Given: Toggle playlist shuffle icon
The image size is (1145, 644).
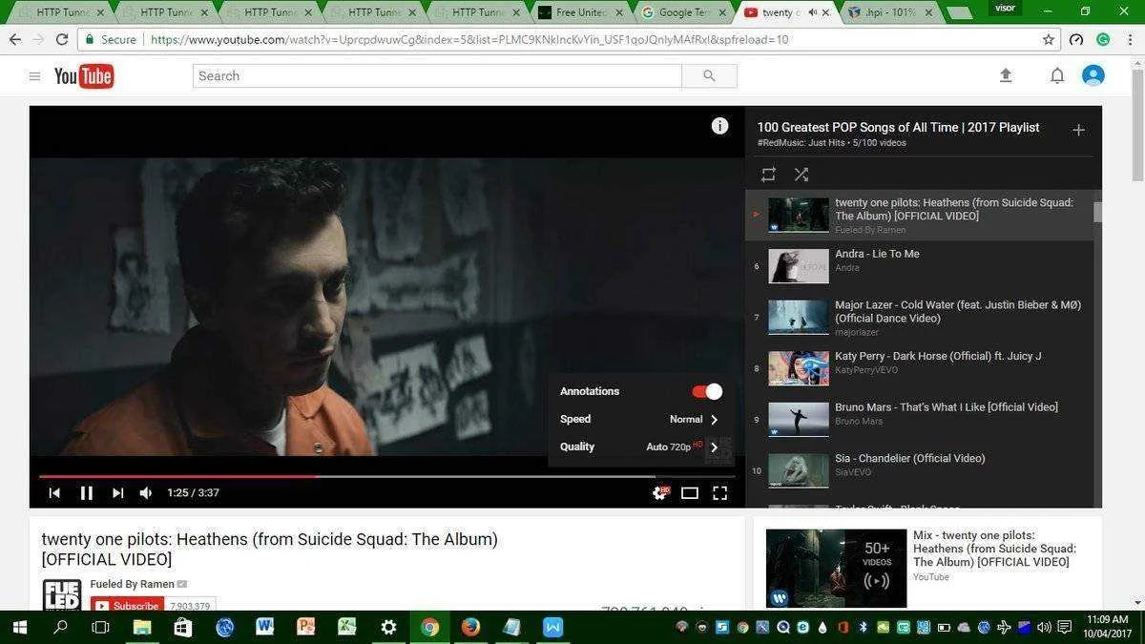Looking at the screenshot, I should (801, 175).
